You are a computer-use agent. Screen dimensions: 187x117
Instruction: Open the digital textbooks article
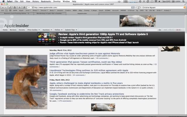click(86, 83)
